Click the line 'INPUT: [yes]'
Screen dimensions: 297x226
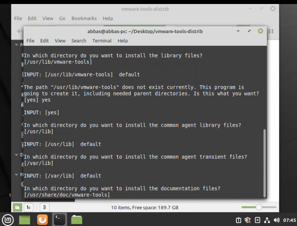pos(42,112)
